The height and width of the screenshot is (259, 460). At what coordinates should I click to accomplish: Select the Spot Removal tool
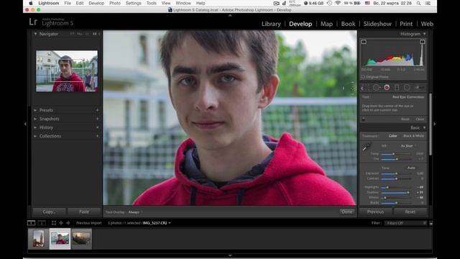[x=376, y=88]
